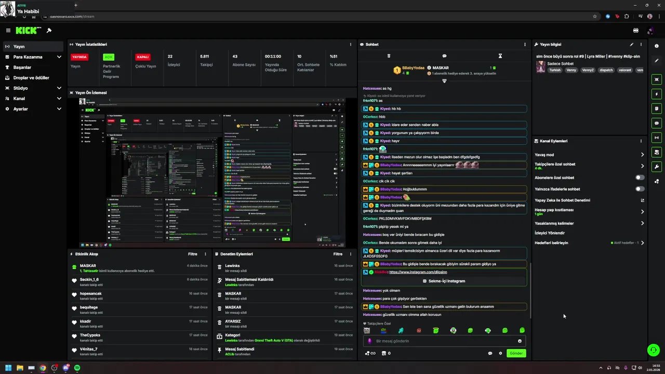Open Hedefleri belirleyin arrow
The width and height of the screenshot is (665, 374).
point(642,243)
